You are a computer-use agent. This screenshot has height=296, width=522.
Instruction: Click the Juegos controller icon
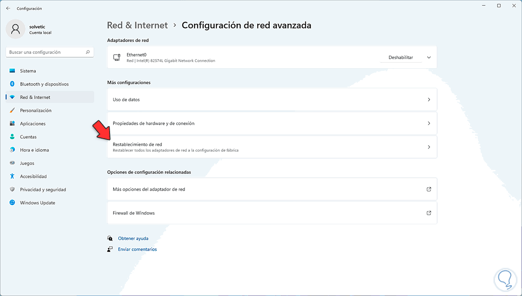click(12, 163)
